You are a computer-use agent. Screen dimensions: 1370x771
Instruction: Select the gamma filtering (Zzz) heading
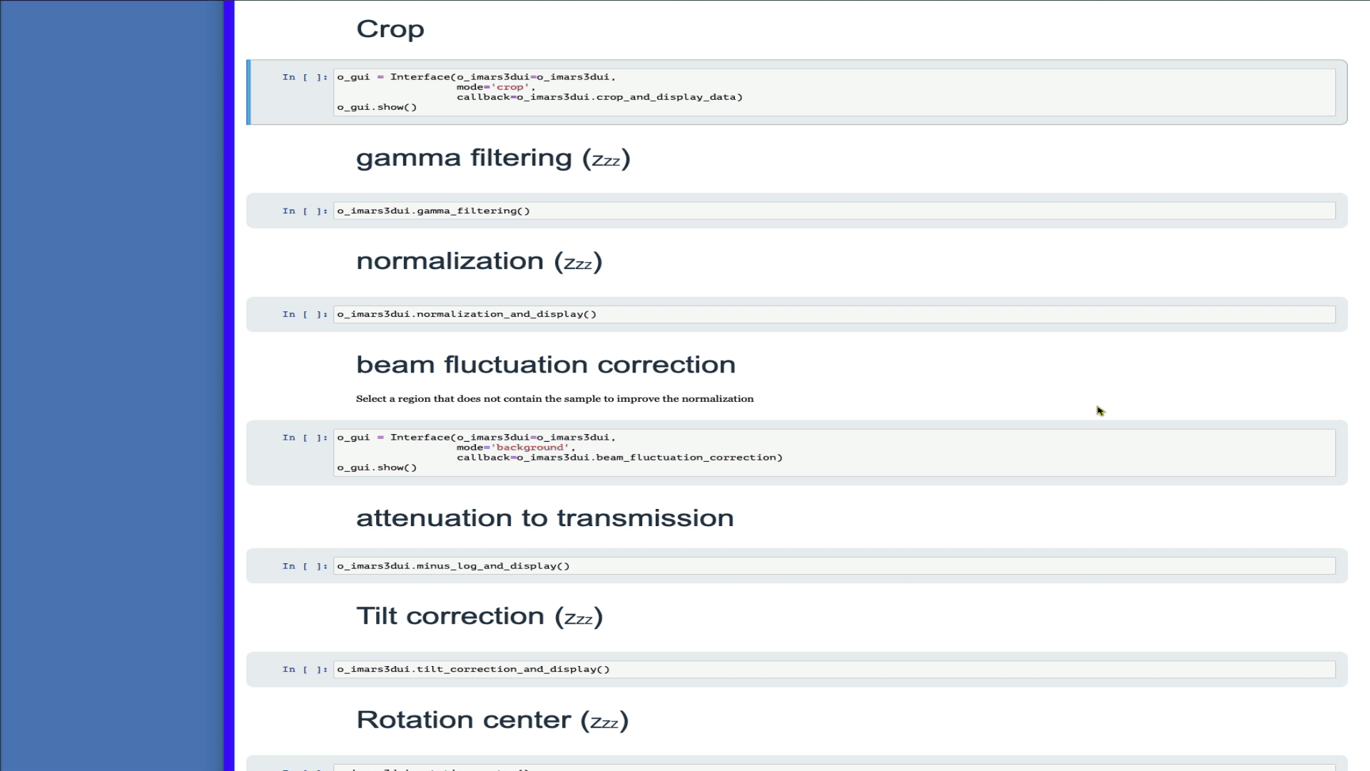[x=493, y=158]
